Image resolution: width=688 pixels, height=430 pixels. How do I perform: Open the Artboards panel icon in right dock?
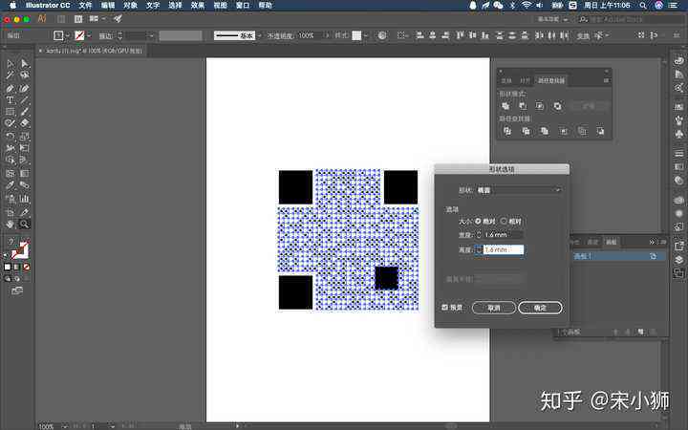[679, 273]
